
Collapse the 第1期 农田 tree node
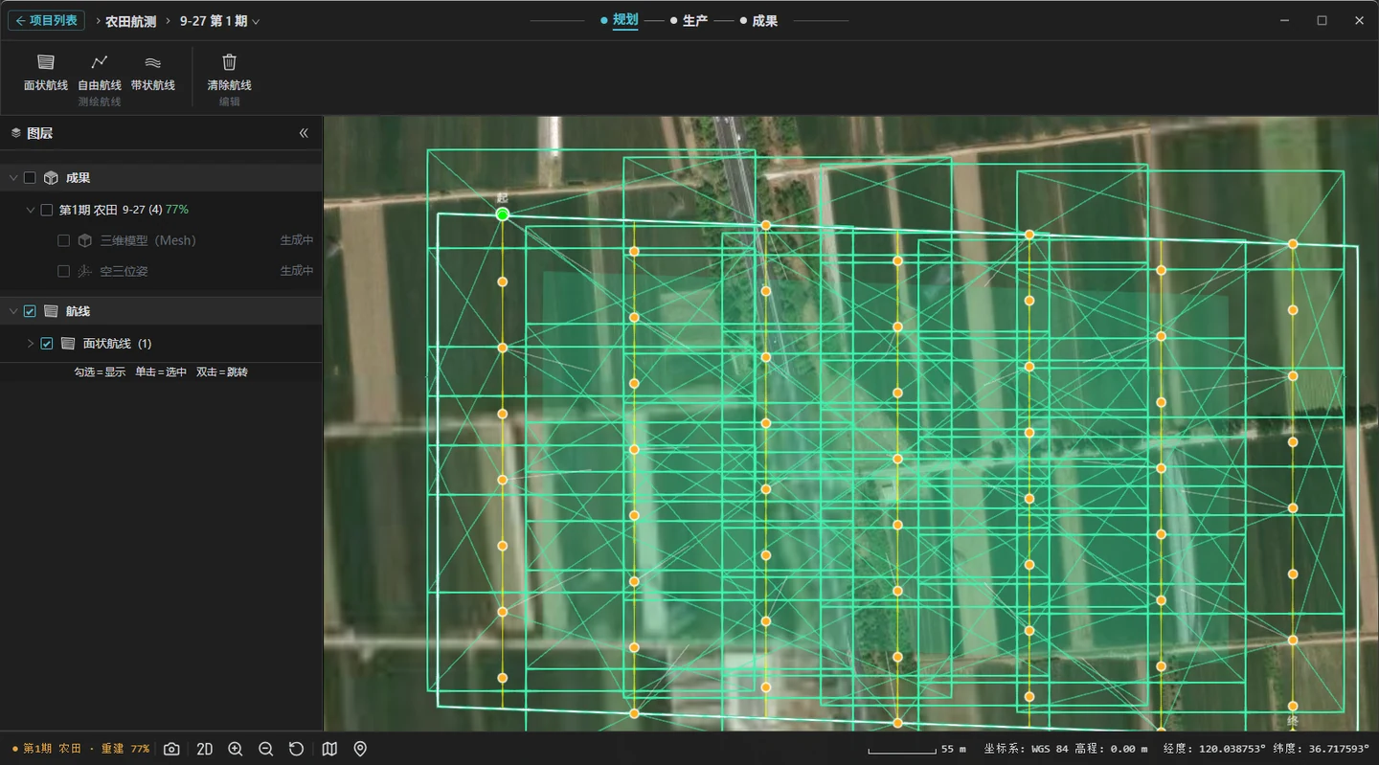30,210
